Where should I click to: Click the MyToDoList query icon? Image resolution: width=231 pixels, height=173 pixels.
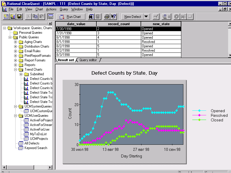26,134
